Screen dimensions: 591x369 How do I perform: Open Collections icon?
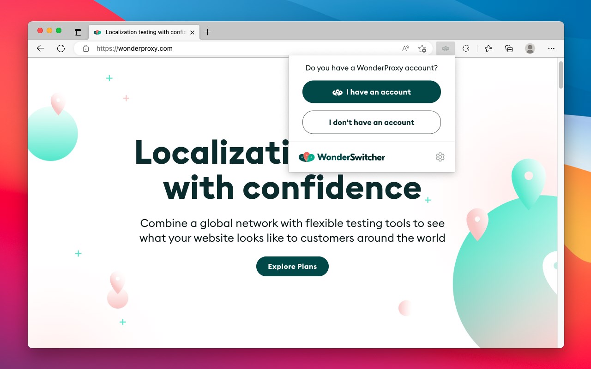(x=509, y=48)
